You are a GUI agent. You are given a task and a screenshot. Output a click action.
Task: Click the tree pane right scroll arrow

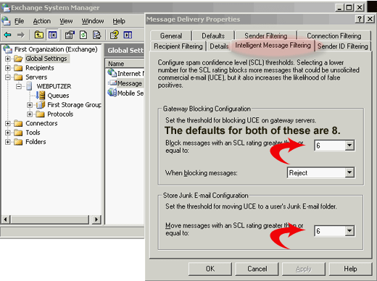96,219
